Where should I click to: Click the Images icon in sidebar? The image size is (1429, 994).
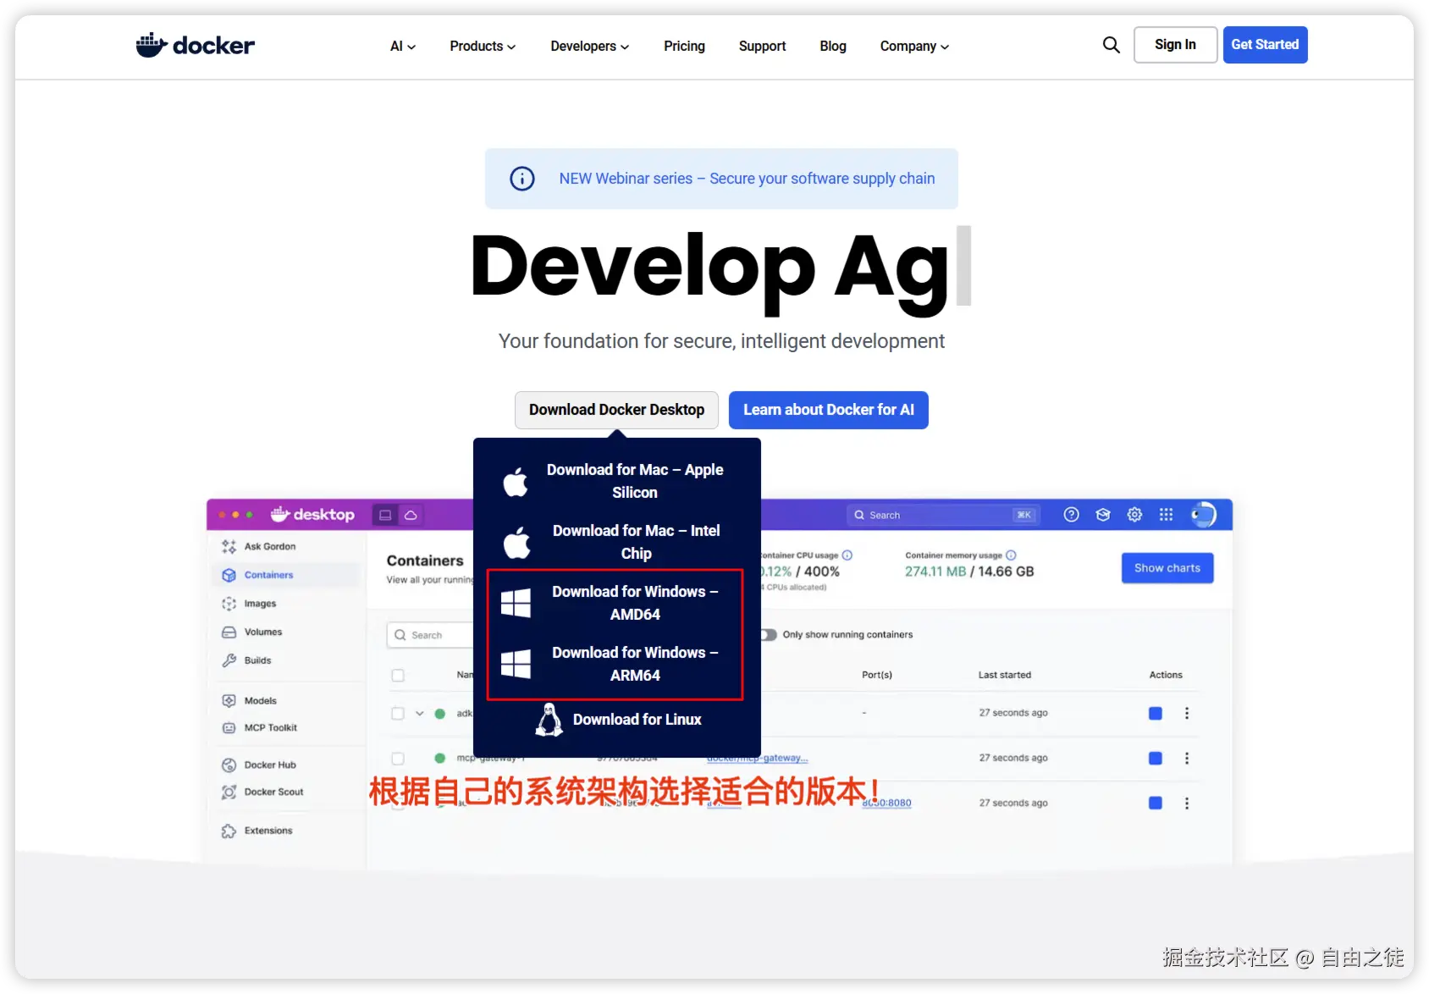[229, 604]
